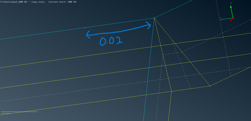Click the handwritten 0.02 dimension annotation
This screenshot has height=121, width=251.
tap(111, 41)
